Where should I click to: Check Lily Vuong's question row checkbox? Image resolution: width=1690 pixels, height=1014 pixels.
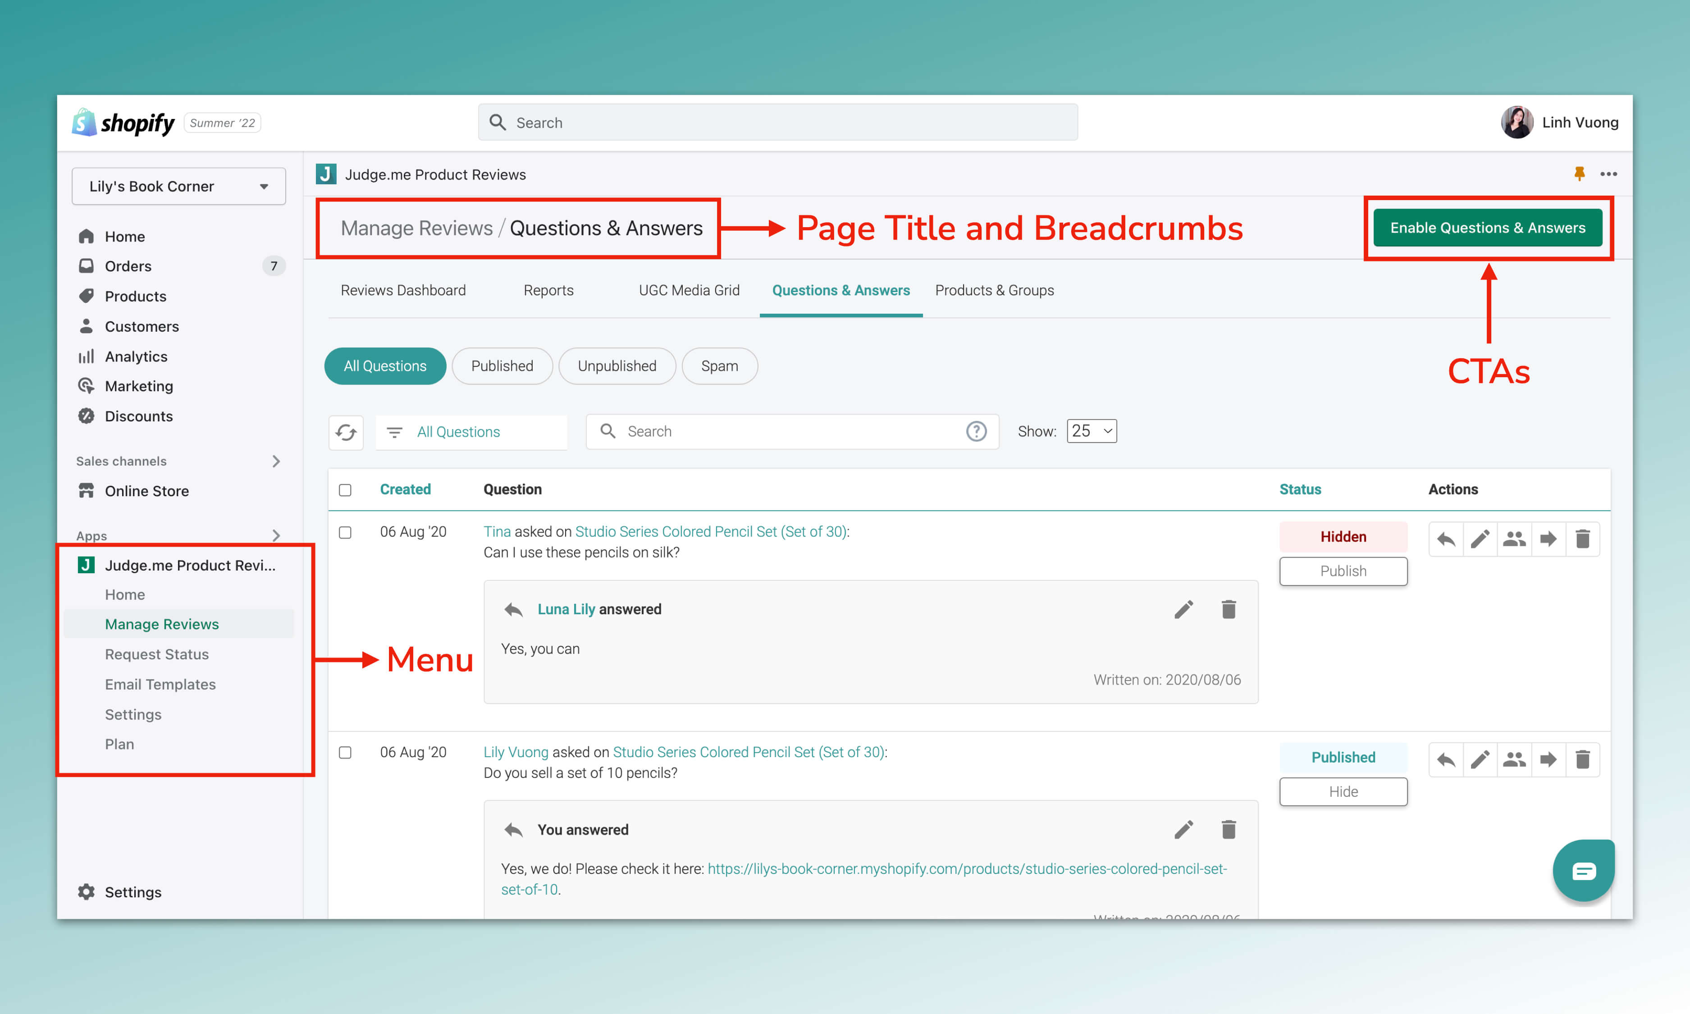pyautogui.click(x=345, y=752)
